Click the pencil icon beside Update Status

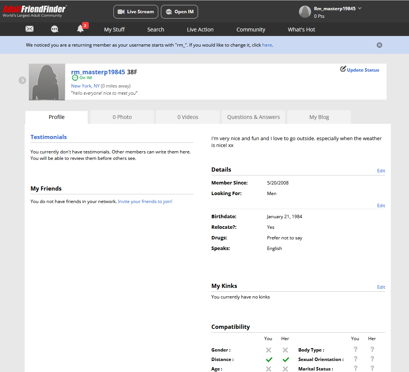coord(343,69)
